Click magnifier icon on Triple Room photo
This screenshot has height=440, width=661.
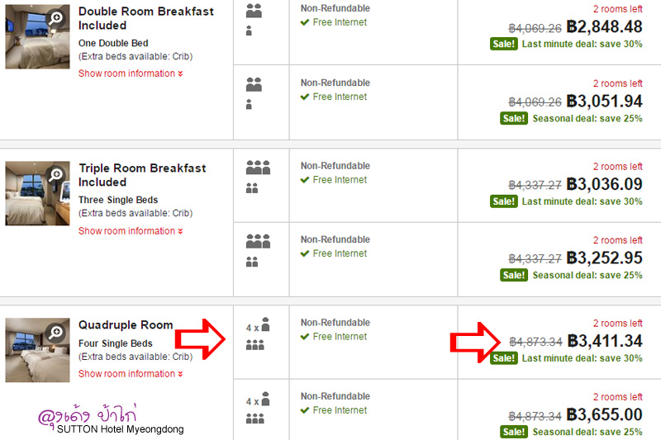55,175
